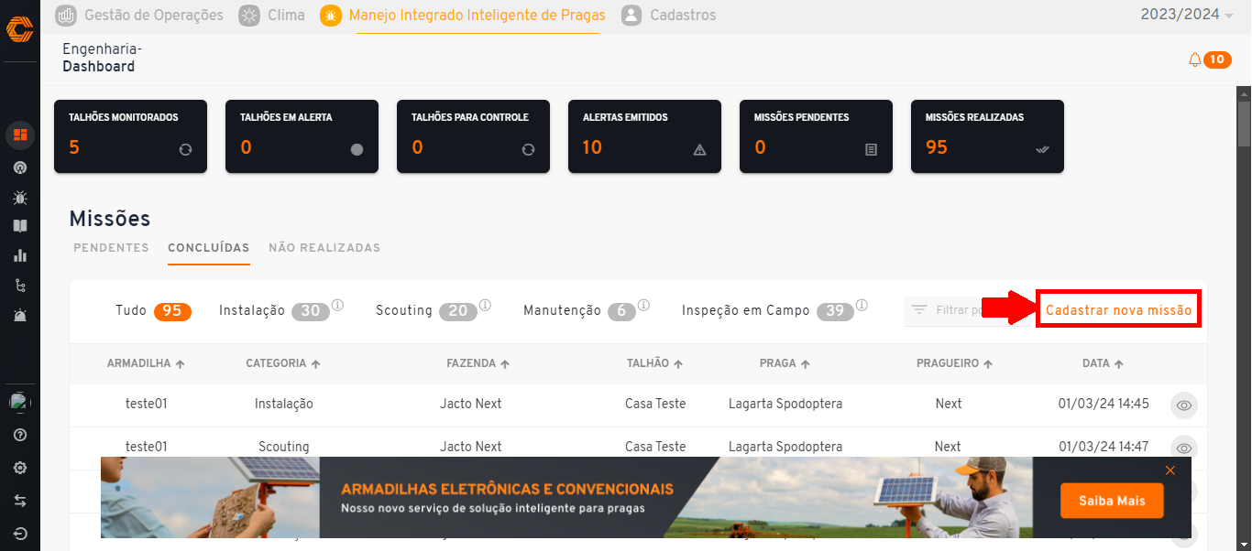
Task: View teste01 Instalação mission with eye icon
Action: tap(1184, 405)
